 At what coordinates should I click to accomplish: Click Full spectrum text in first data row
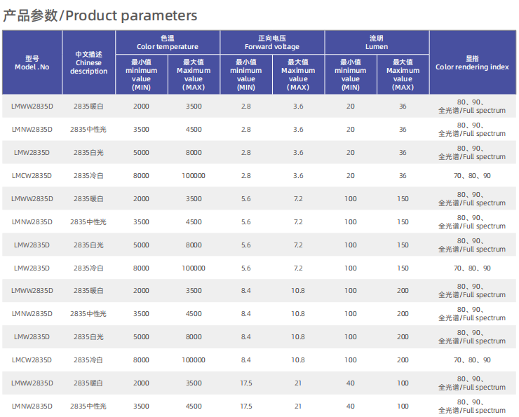pyautogui.click(x=481, y=110)
